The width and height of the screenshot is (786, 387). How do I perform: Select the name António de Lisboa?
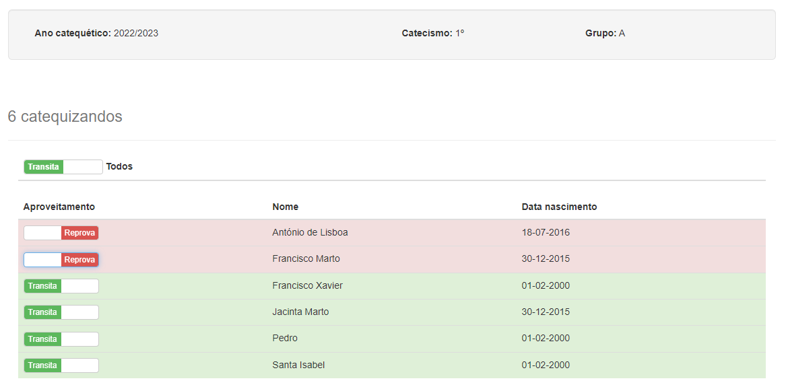(310, 233)
